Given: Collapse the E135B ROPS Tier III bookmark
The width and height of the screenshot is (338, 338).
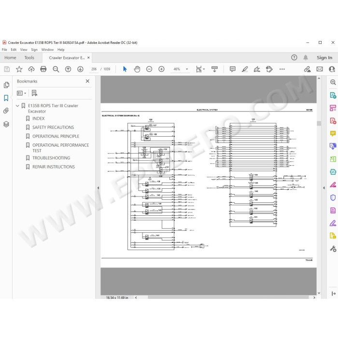Looking at the screenshot, I should (x=17, y=106).
